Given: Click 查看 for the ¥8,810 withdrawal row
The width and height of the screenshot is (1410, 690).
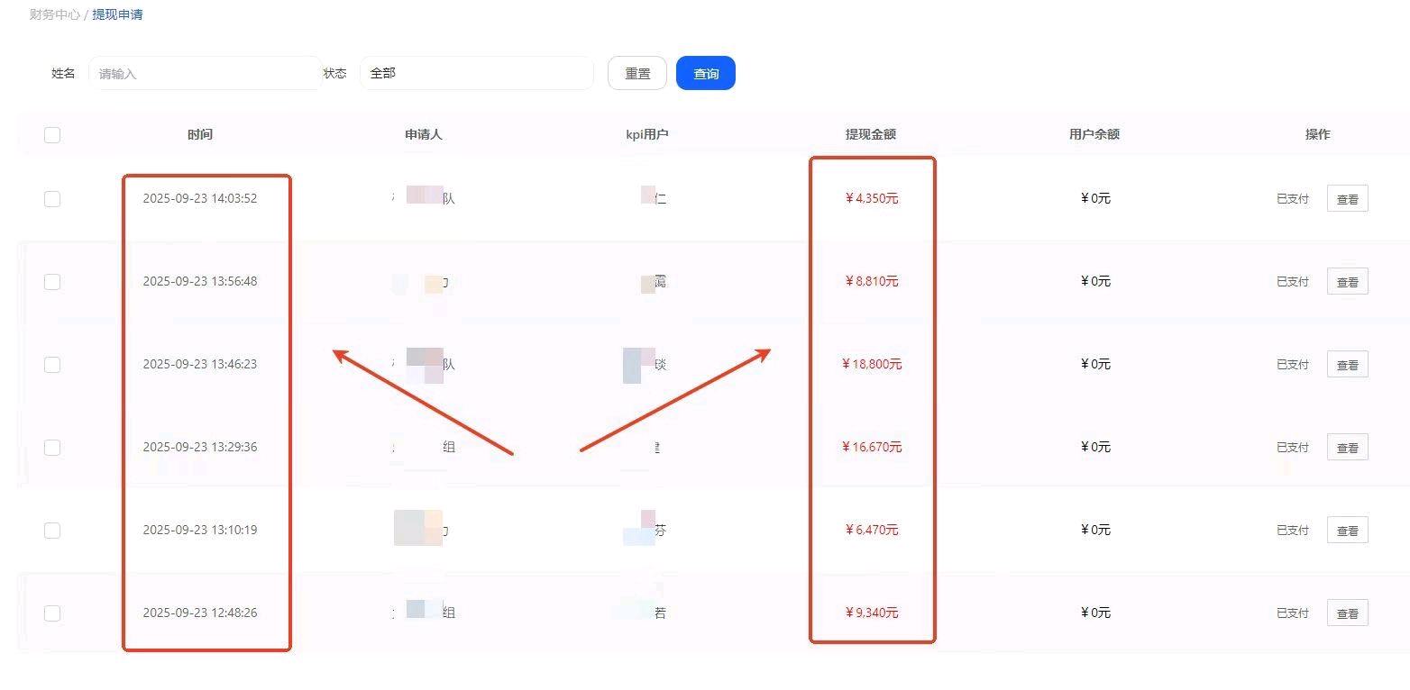Looking at the screenshot, I should [1347, 281].
